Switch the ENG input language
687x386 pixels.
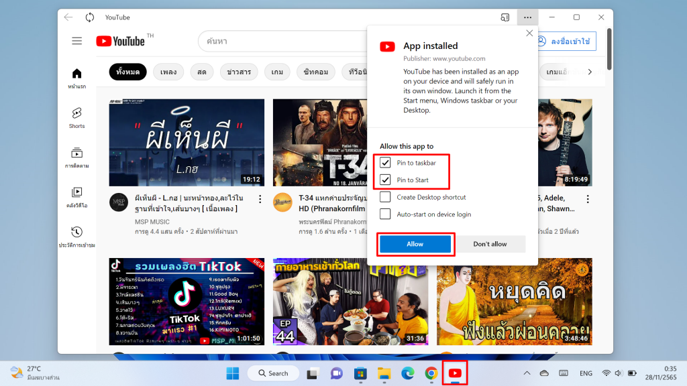[586, 373]
